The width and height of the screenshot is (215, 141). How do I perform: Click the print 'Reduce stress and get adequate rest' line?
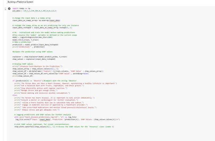(37, 110)
